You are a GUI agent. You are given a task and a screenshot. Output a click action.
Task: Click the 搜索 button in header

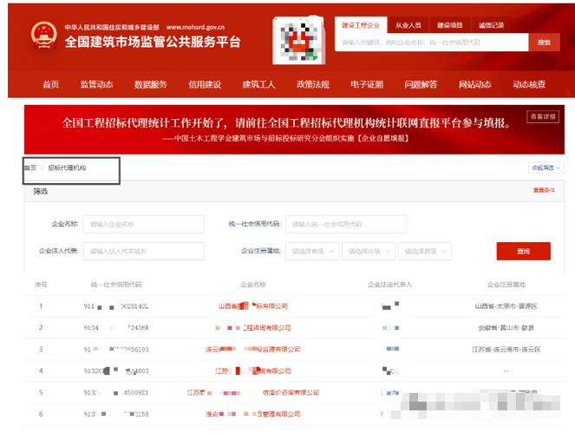click(x=544, y=43)
